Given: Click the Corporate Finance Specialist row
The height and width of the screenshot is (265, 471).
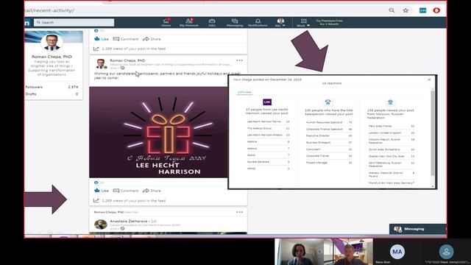Looking at the screenshot, I should pyautogui.click(x=329, y=130).
